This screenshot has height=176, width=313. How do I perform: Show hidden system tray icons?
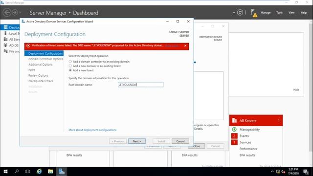click(272, 172)
